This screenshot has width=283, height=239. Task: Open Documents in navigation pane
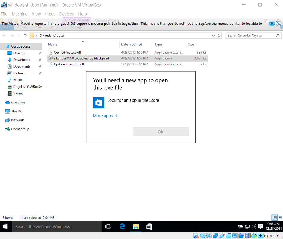click(x=22, y=66)
